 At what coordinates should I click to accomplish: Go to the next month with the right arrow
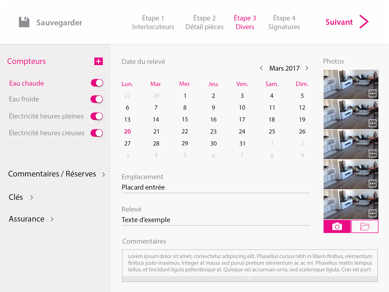click(307, 68)
